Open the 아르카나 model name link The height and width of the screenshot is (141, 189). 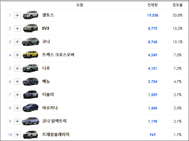pos(50,108)
